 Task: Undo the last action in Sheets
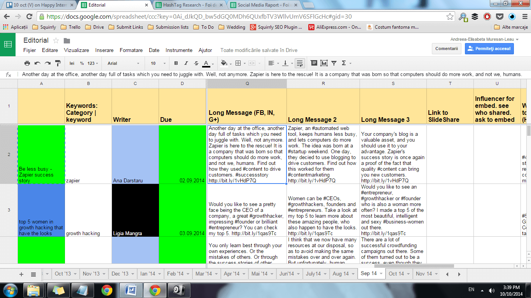tap(37, 63)
